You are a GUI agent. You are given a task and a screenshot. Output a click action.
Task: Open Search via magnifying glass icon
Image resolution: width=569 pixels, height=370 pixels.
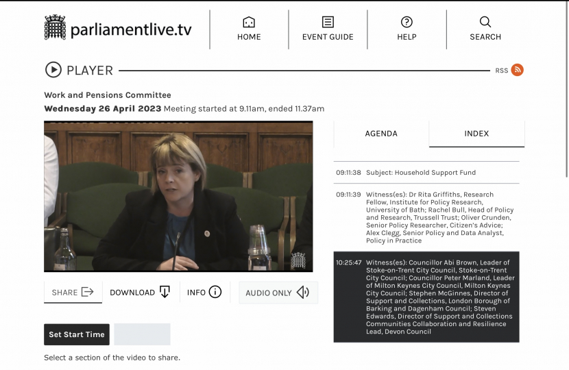tap(485, 22)
